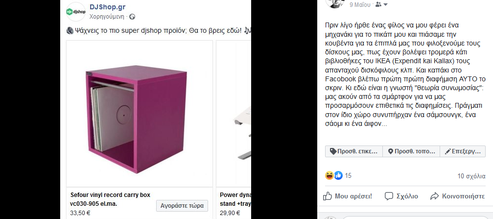The width and height of the screenshot is (493, 219).
Task: Open the 15 reactions count
Action: pyautogui.click(x=348, y=175)
